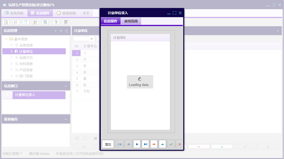
Task: Click the refresh icon in 信息管理 panel
Action: point(66,31)
